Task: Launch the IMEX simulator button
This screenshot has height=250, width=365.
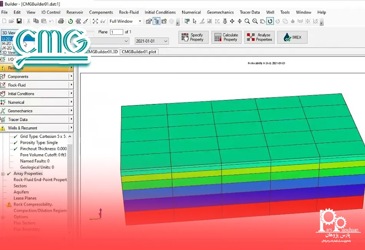Action: click(292, 37)
